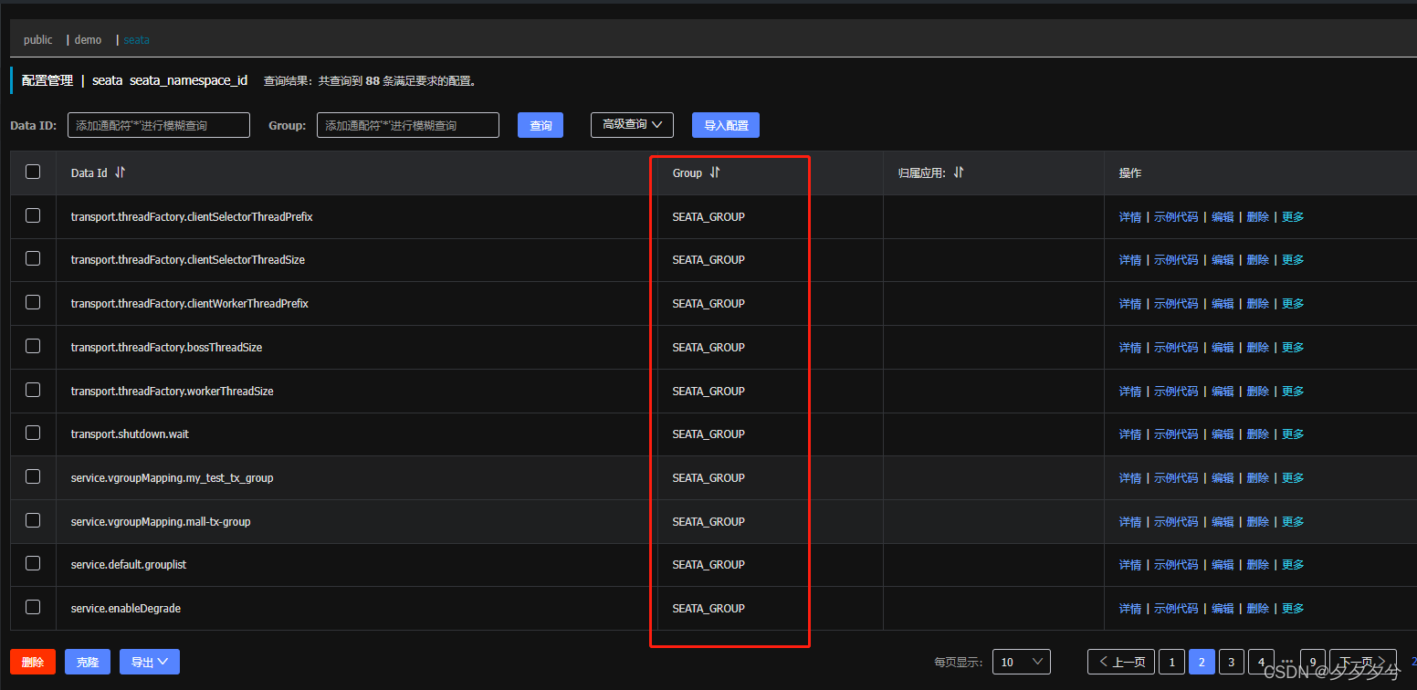
Task: Check the service.default.grouplist row checkbox
Action: 33,563
